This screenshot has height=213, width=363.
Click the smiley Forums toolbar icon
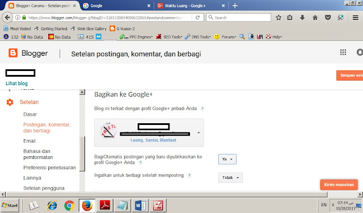click(217, 36)
